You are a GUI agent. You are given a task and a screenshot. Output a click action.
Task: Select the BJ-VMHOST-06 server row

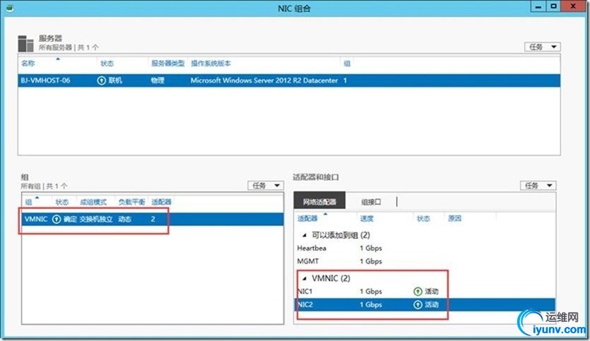[289, 80]
